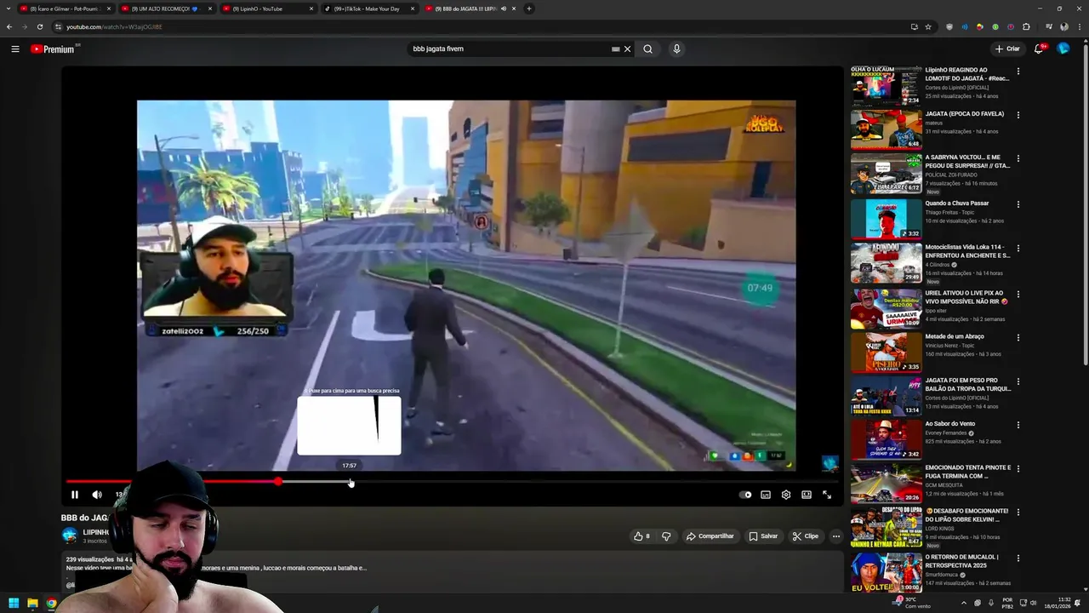Open options for 'Quando a Chuva Passar'
The width and height of the screenshot is (1089, 613).
click(1018, 204)
